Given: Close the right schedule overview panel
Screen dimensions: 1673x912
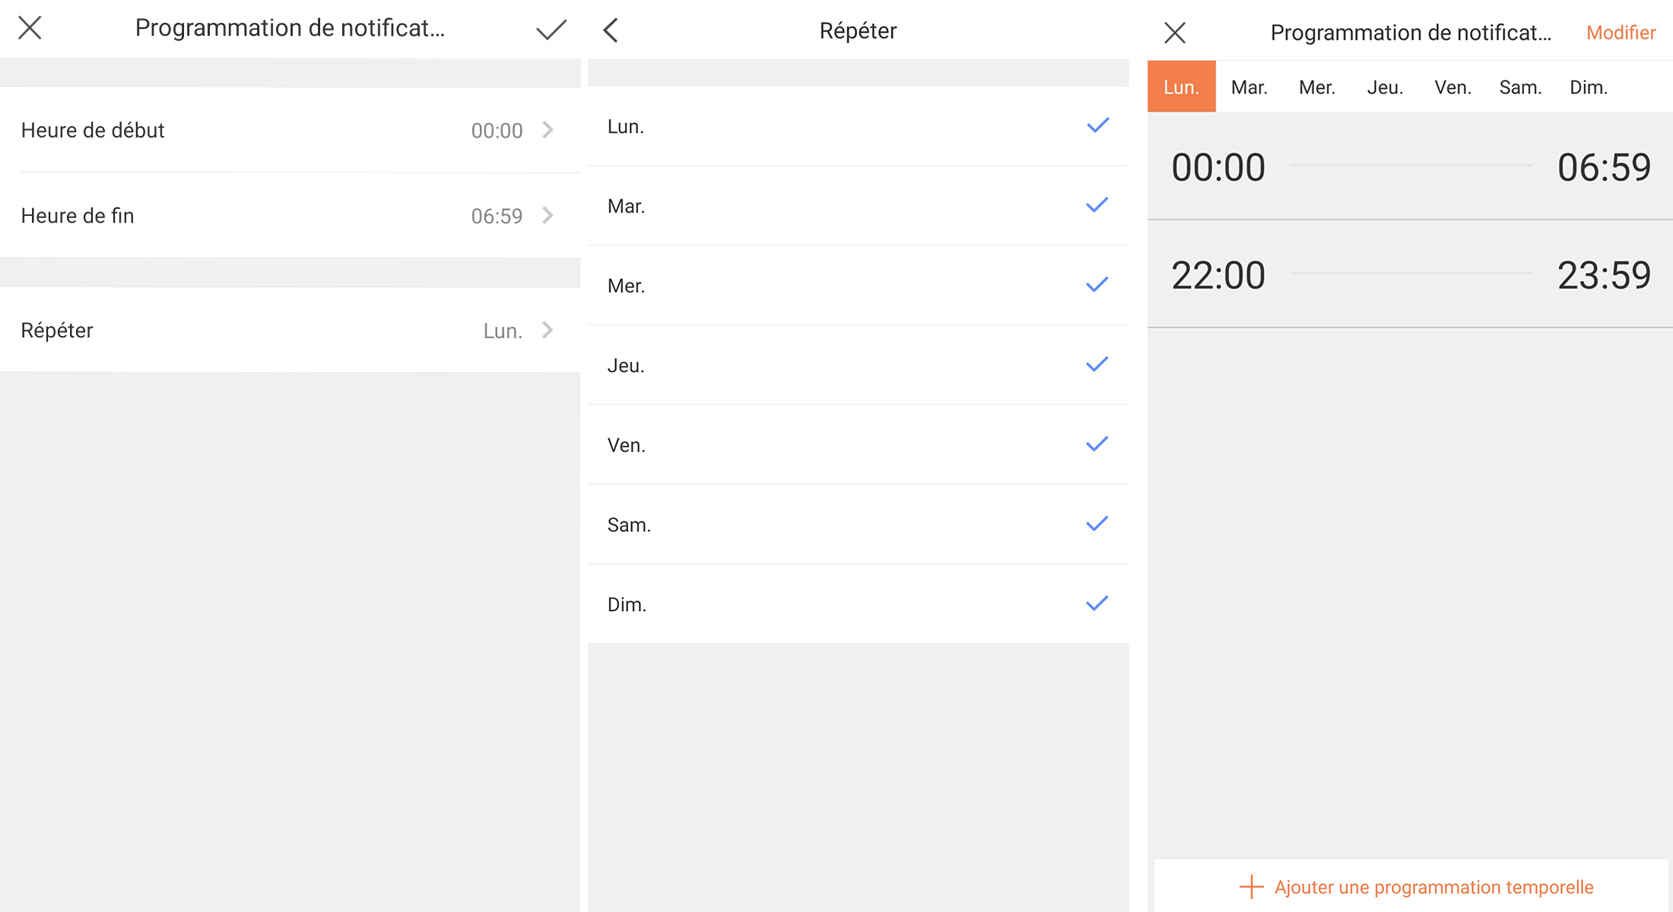Looking at the screenshot, I should 1175,33.
